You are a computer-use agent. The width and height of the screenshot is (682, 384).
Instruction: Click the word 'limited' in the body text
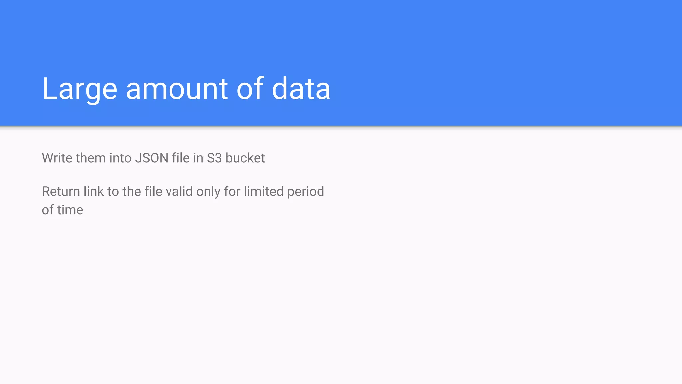(263, 192)
